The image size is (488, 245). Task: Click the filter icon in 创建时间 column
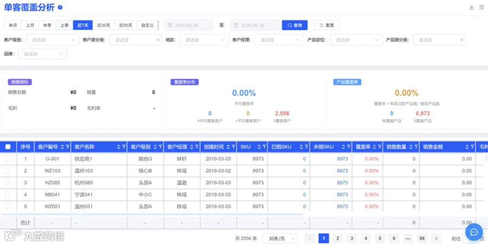233,147
